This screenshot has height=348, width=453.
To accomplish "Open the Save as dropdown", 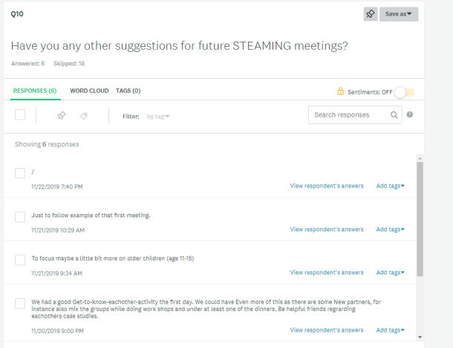I will coord(399,14).
